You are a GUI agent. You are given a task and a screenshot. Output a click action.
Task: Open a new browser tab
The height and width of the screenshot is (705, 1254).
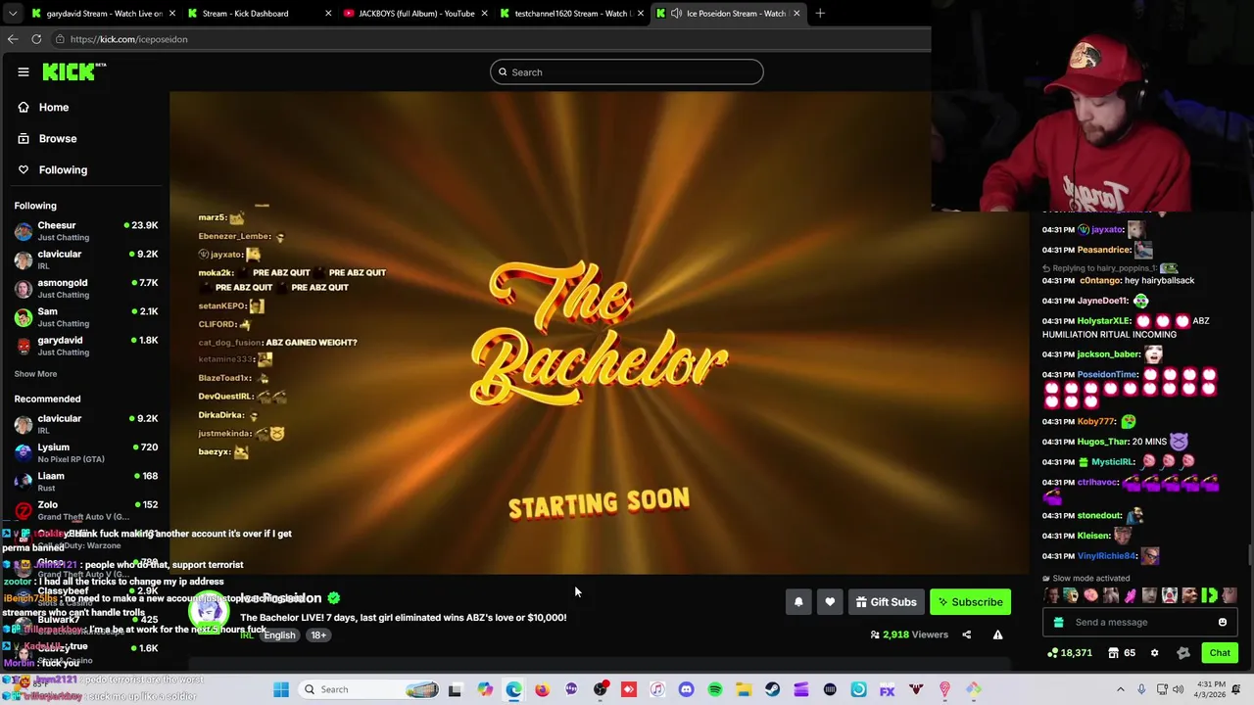820,13
